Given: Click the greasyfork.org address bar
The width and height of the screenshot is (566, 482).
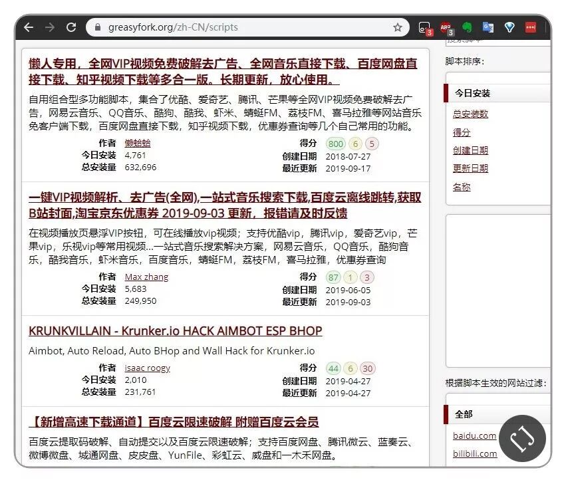Looking at the screenshot, I should [248, 27].
